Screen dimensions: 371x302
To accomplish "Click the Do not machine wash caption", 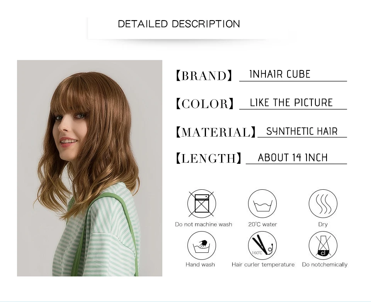I will pos(204,224).
